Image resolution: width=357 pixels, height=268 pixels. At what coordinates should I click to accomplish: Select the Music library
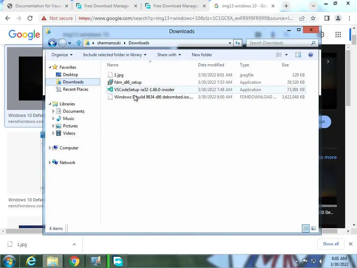click(x=68, y=119)
